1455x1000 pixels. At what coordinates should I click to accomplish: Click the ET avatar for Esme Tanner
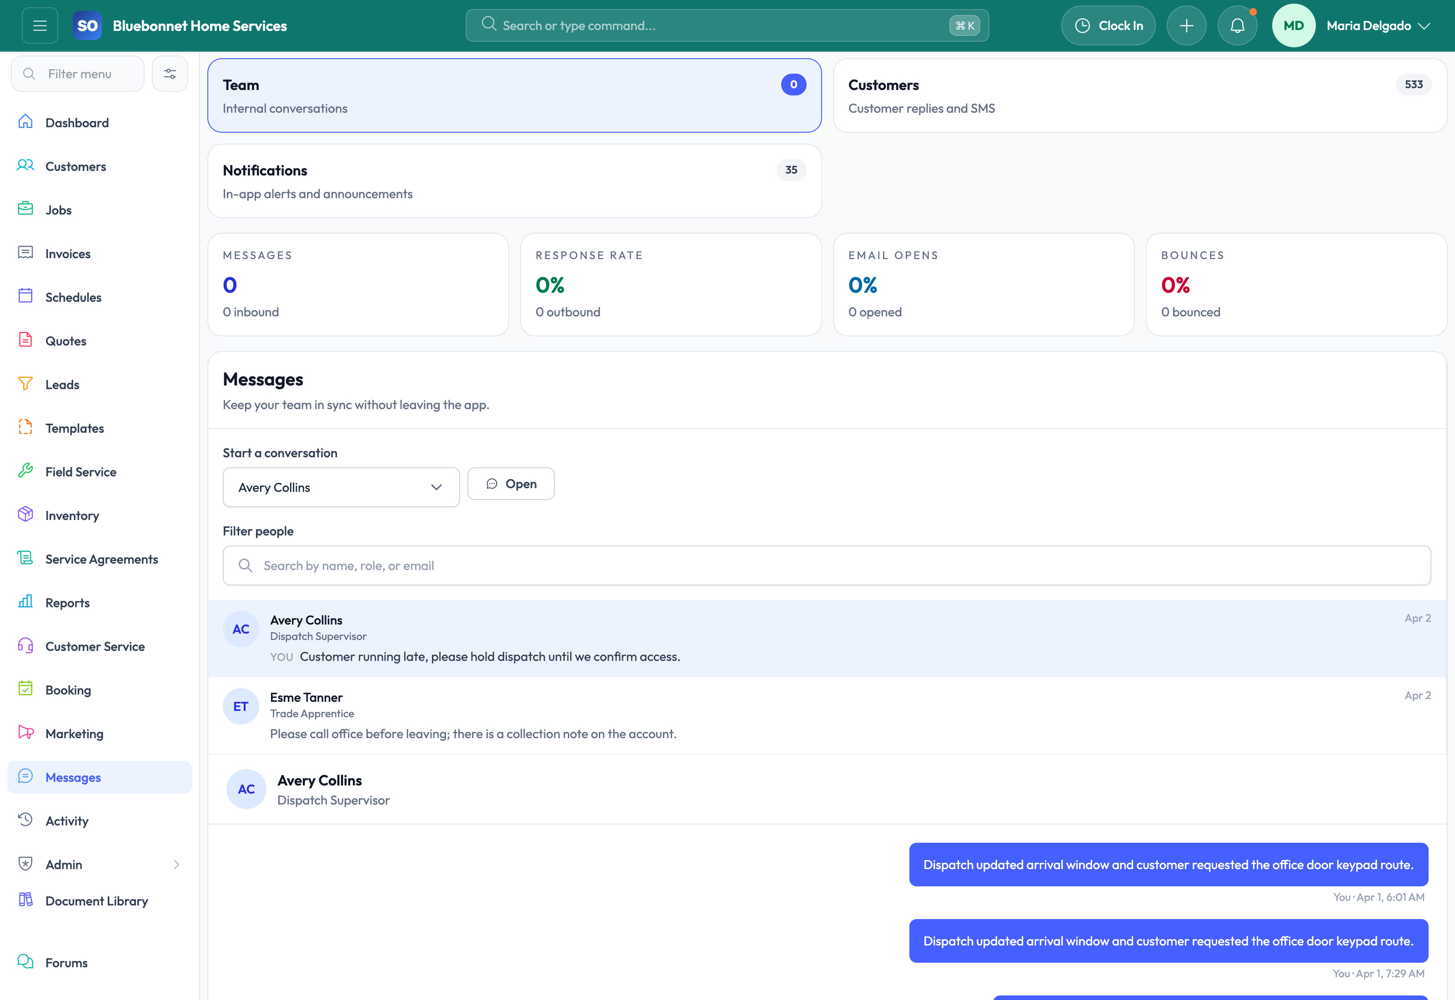pos(241,706)
